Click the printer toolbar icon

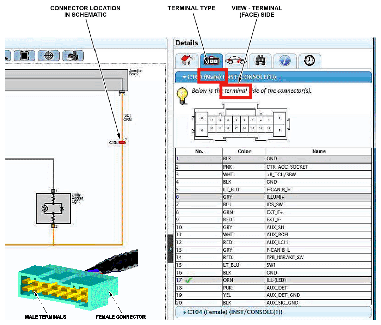pos(73,56)
